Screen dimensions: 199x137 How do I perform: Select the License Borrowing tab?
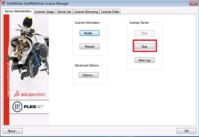click(x=86, y=11)
